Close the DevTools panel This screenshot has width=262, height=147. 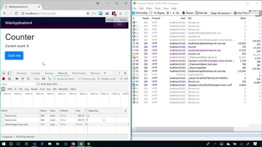(125, 73)
